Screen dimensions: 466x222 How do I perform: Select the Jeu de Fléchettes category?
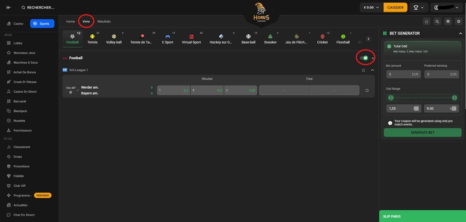296,39
